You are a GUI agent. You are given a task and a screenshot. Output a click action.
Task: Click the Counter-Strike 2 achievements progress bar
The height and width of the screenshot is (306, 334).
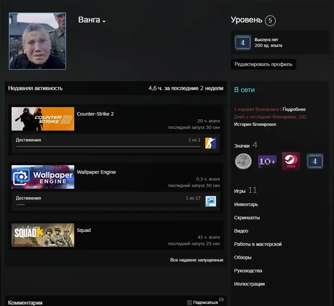(x=108, y=147)
